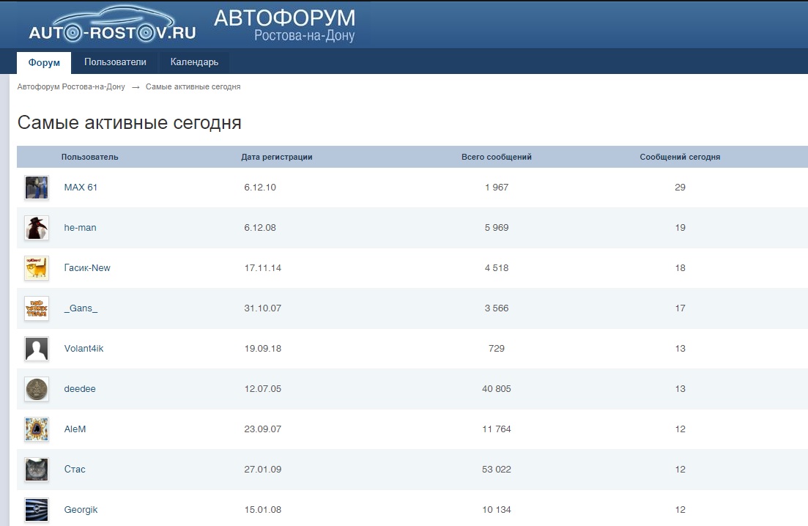Click deedee's coin avatar

click(37, 389)
